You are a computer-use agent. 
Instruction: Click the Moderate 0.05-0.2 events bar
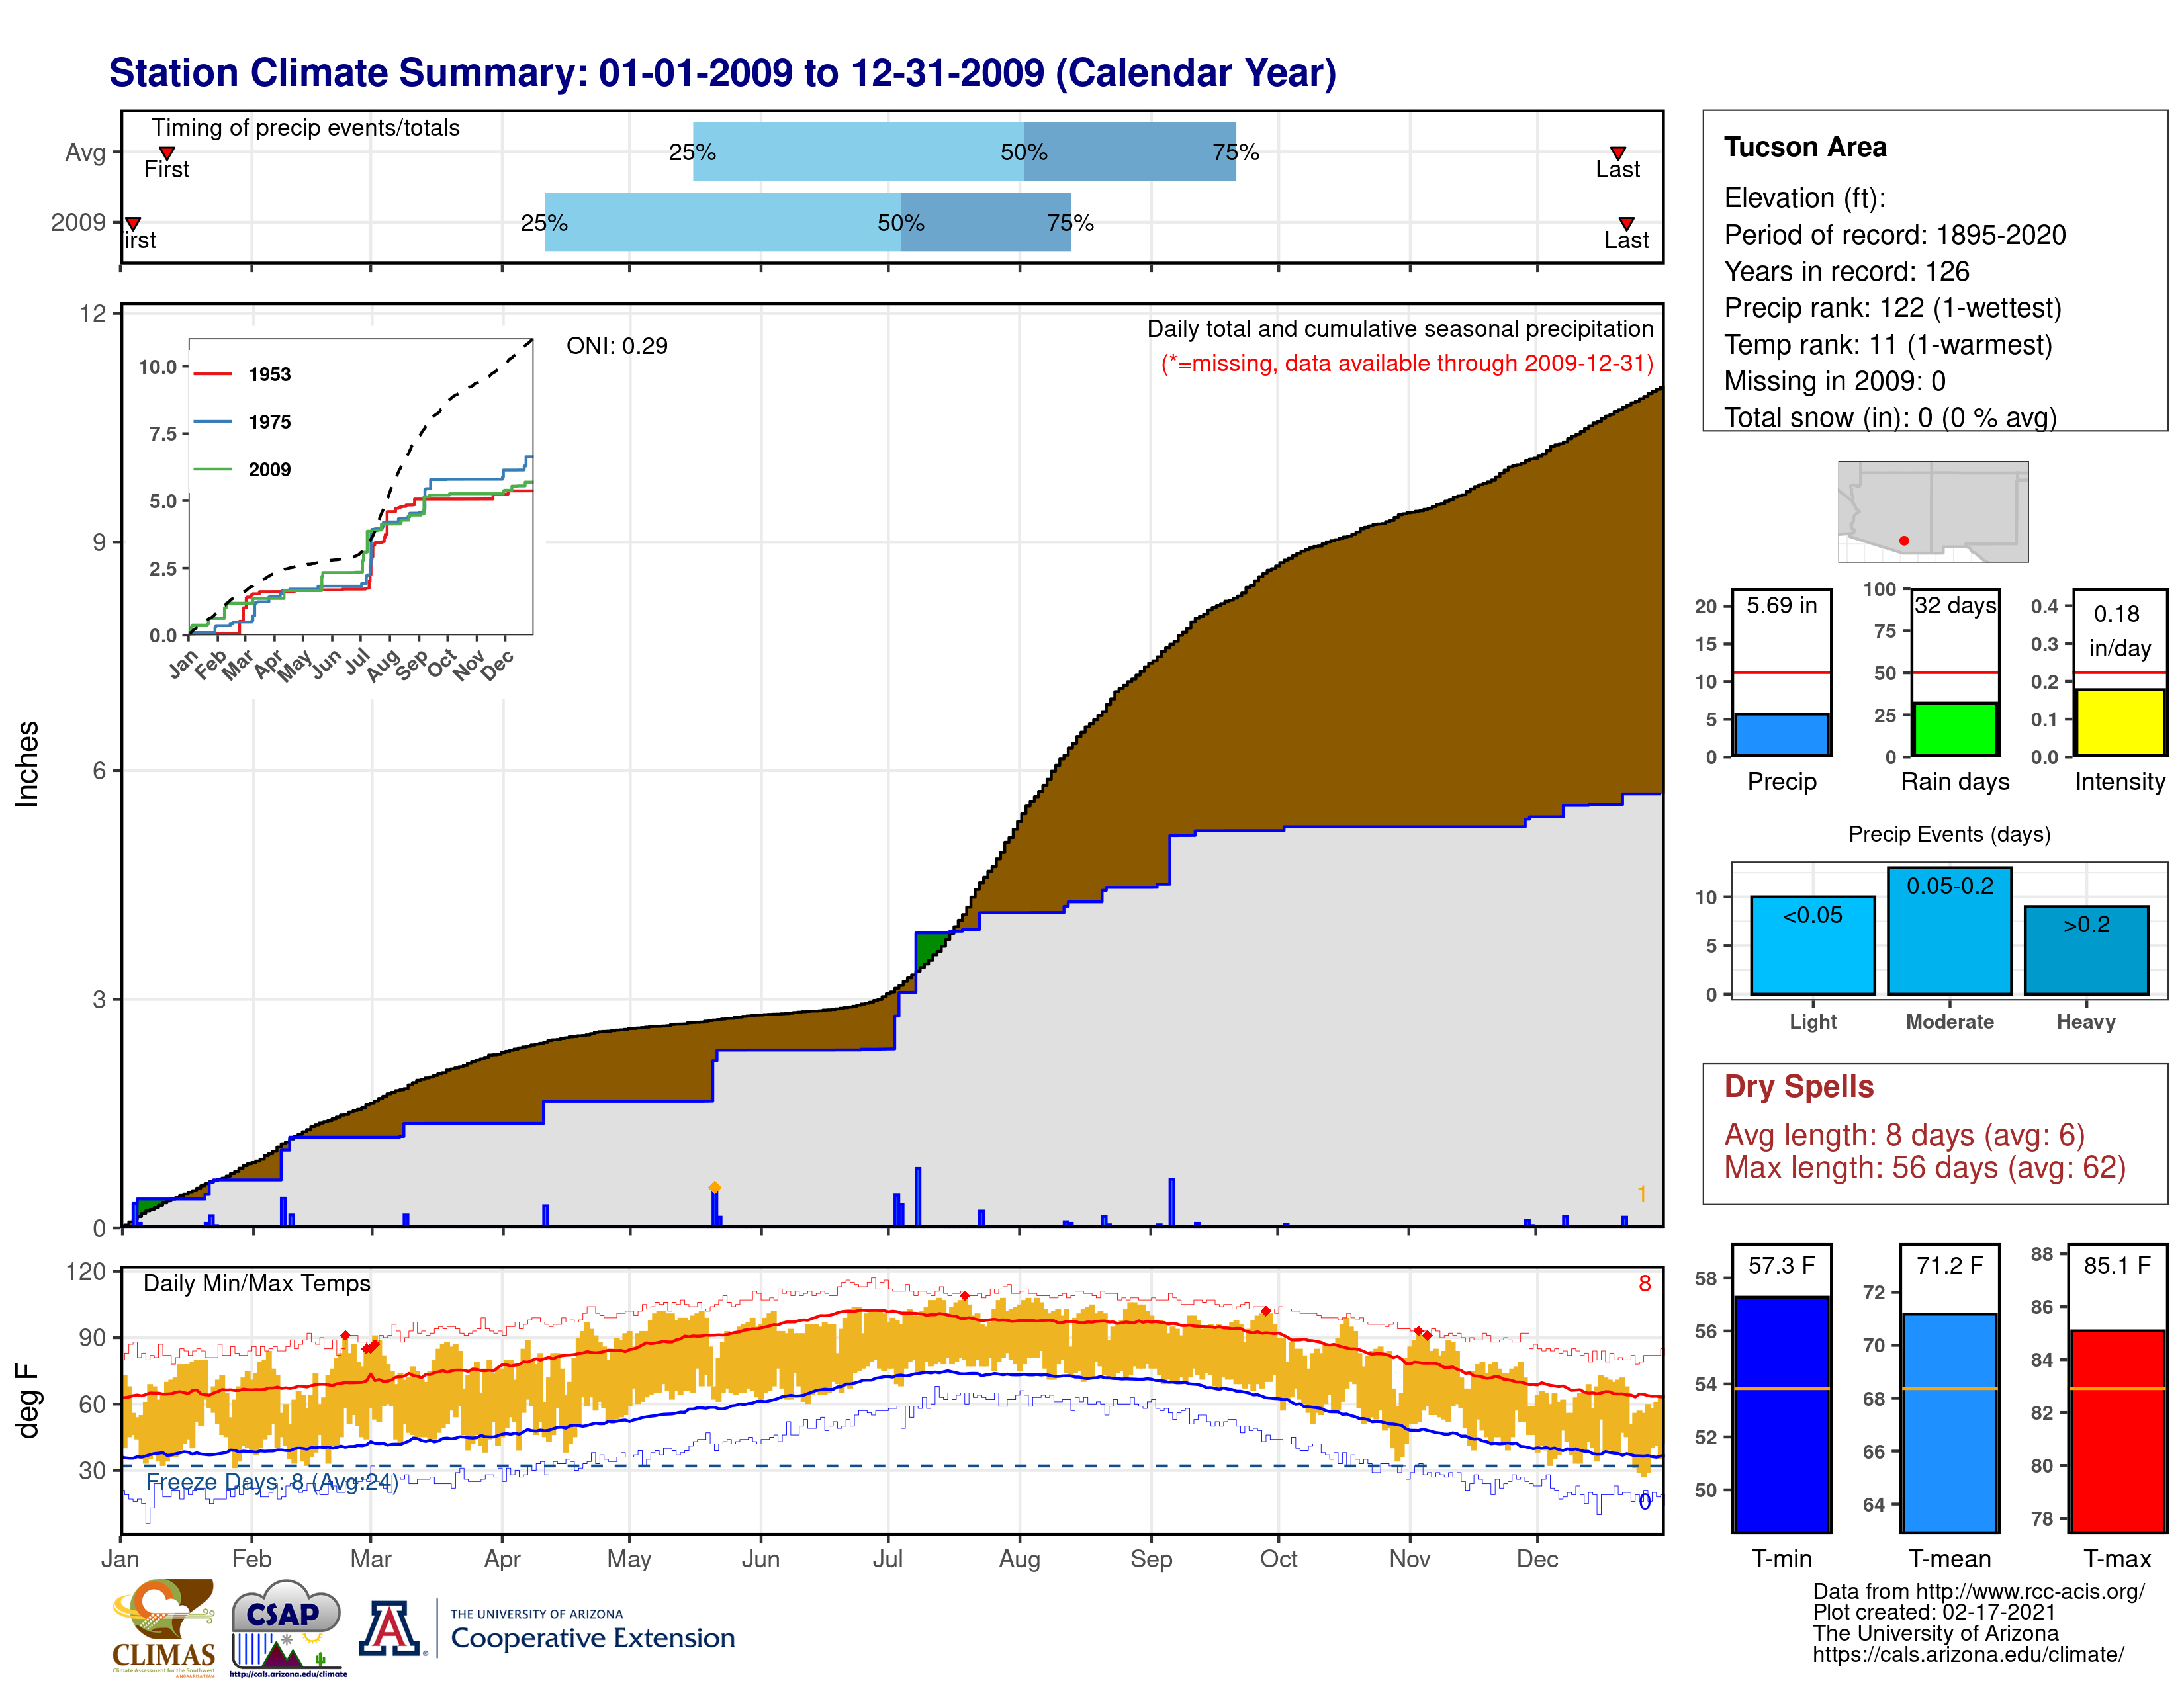tap(1949, 930)
